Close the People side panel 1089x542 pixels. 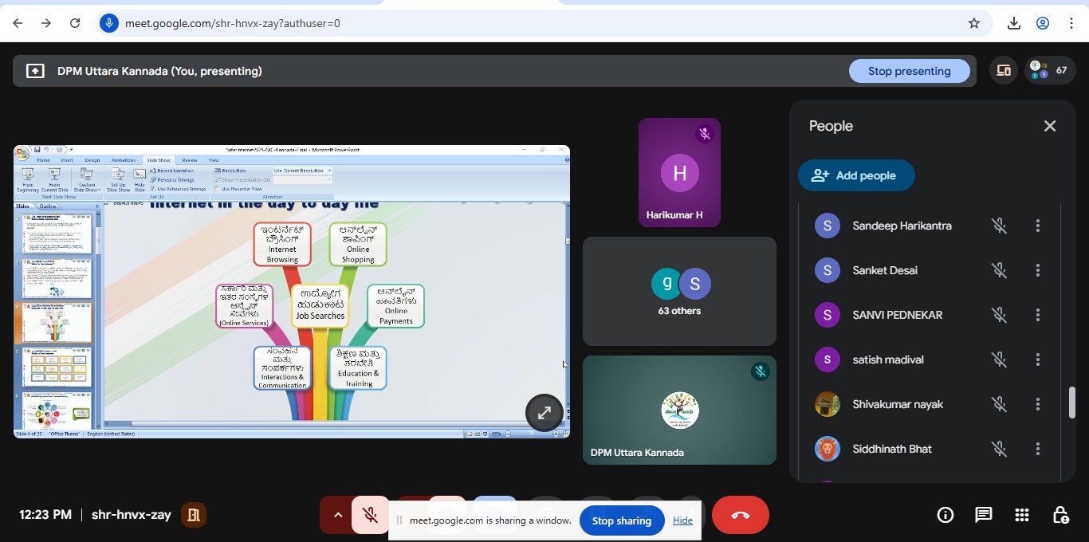(x=1050, y=126)
